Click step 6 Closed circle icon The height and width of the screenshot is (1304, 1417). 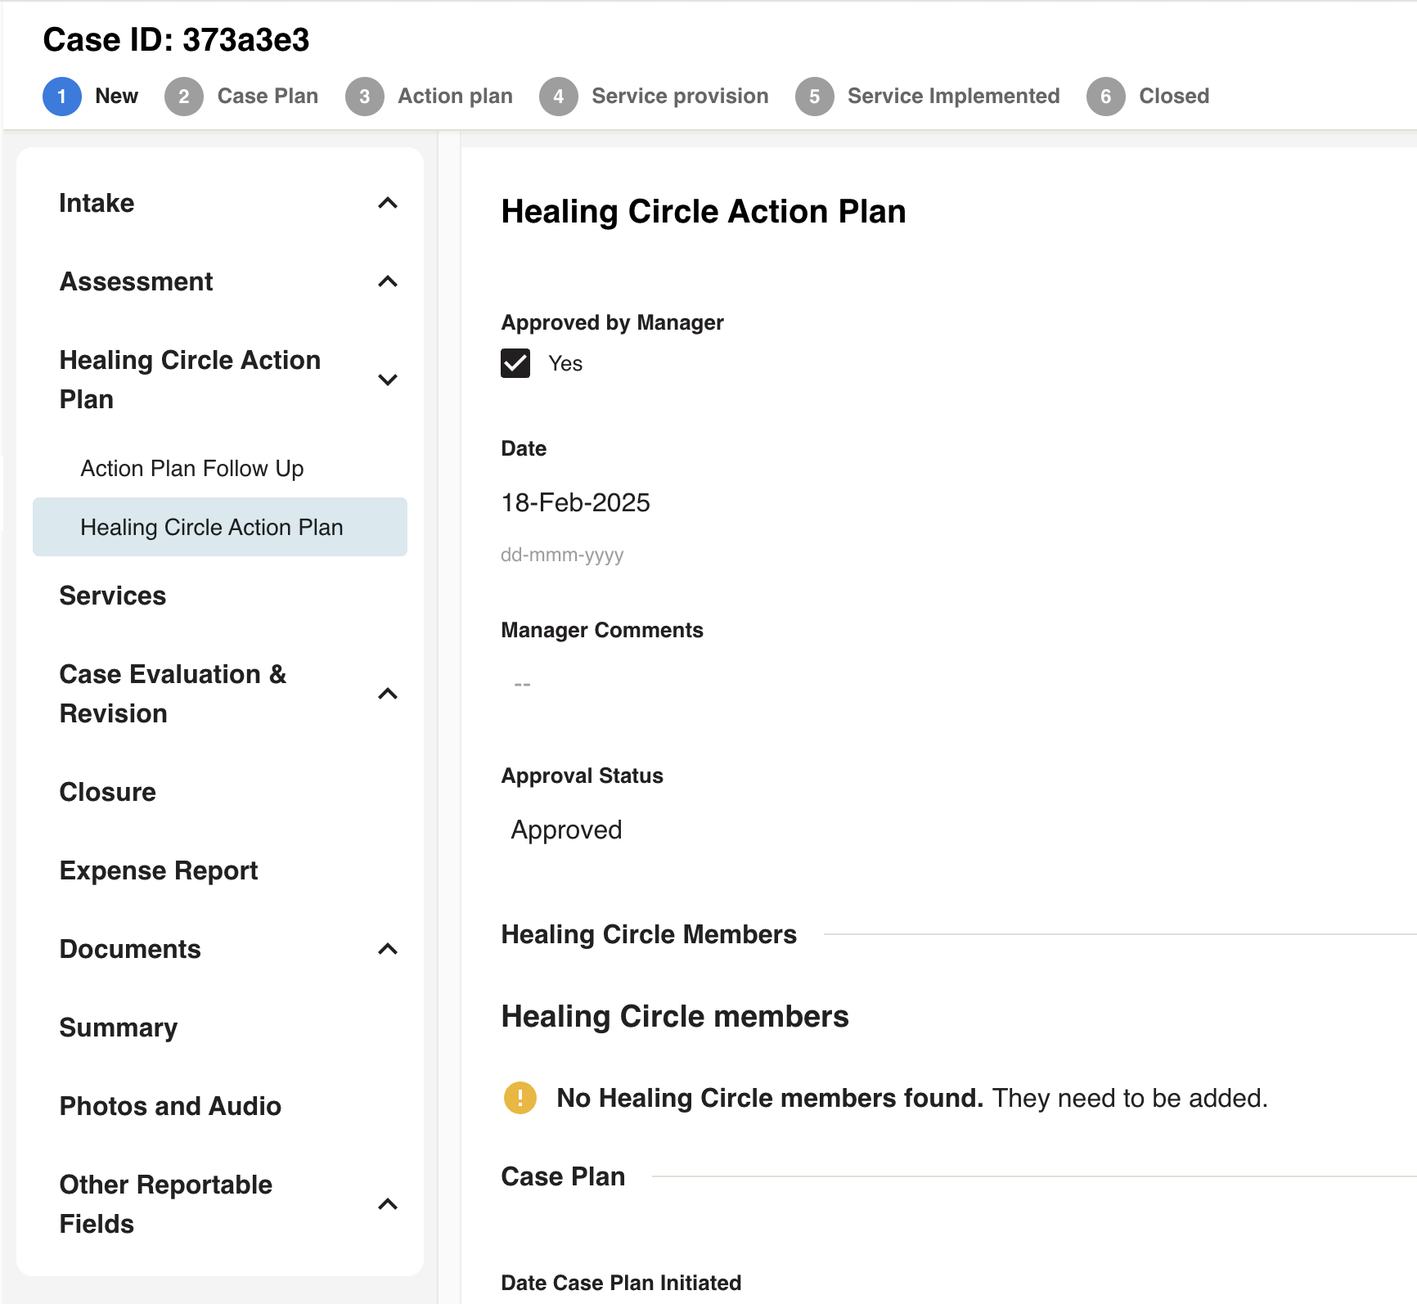click(1105, 97)
